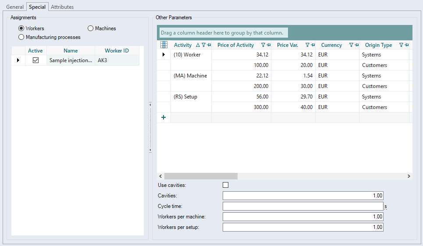This screenshot has width=423, height=246.
Task: Click the Assignments row selector arrow
Action: click(x=18, y=60)
